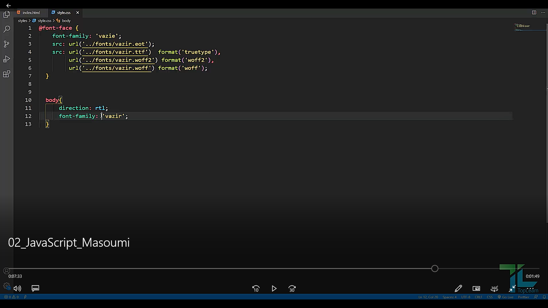Image resolution: width=548 pixels, height=308 pixels.
Task: Open CSS language mode selector
Action: [x=489, y=297]
